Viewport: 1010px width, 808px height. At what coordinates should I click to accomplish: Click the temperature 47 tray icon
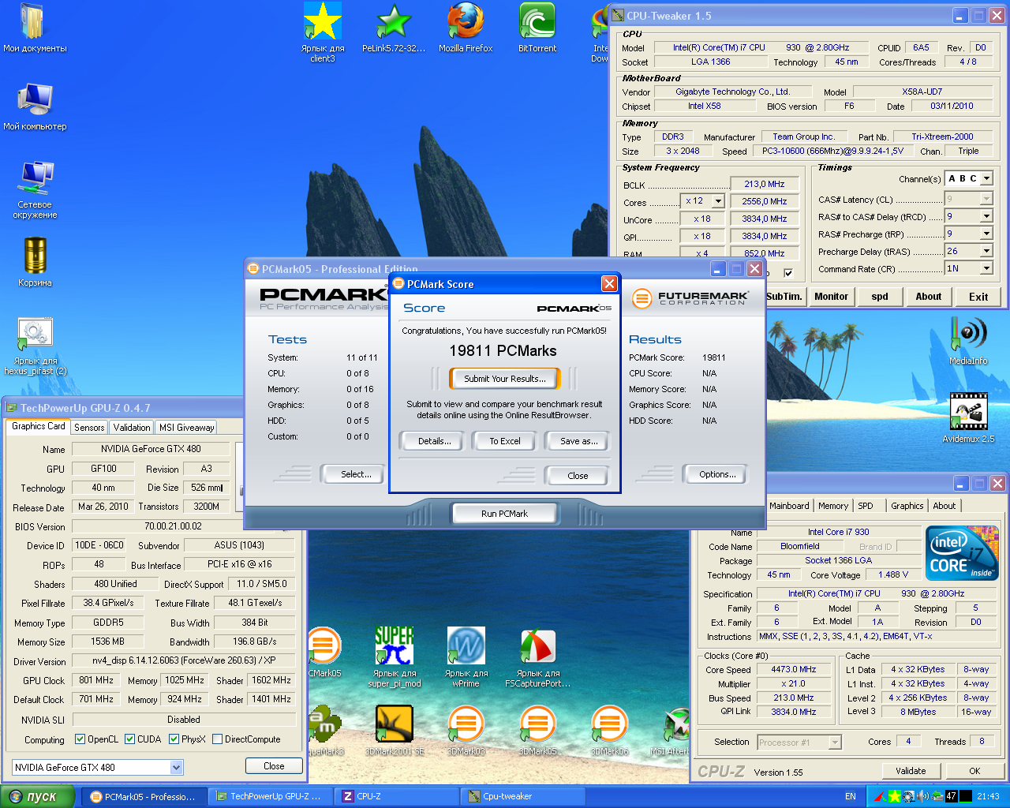click(x=951, y=796)
